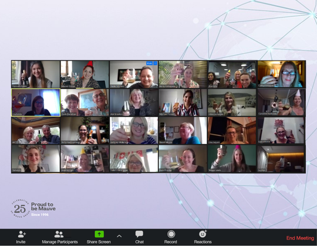This screenshot has width=317, height=246.
Task: Select video of woman in pink party hat
Action: [232, 159]
